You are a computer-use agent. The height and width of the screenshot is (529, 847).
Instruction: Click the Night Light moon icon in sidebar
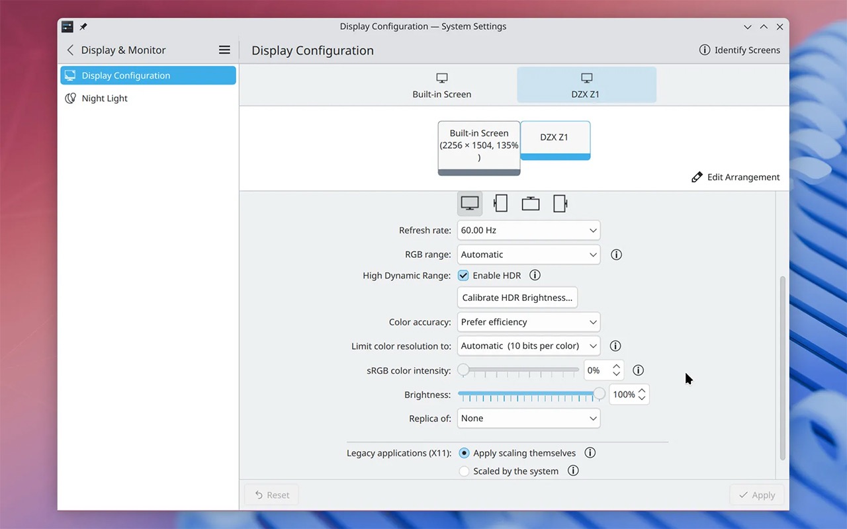pyautogui.click(x=70, y=99)
